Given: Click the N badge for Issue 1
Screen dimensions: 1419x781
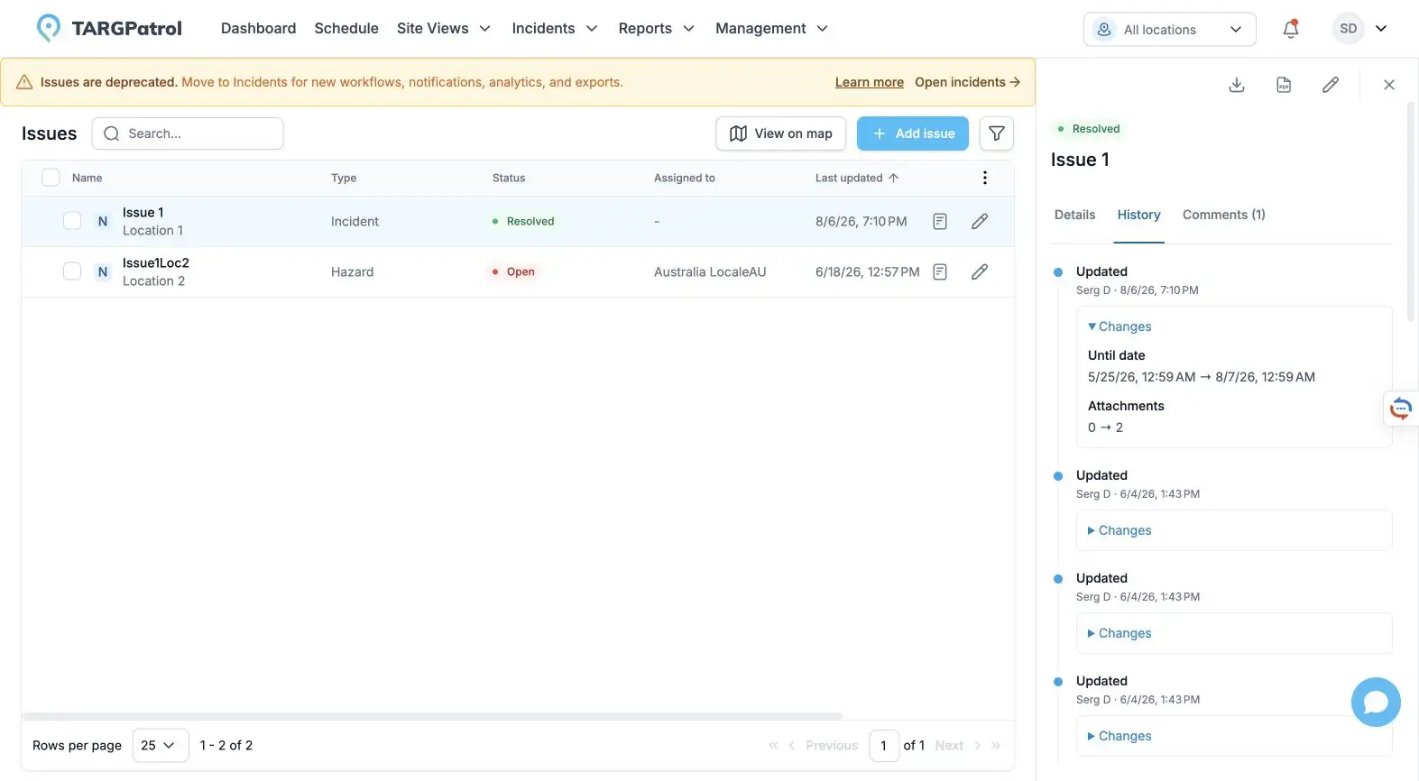Looking at the screenshot, I should click(103, 221).
